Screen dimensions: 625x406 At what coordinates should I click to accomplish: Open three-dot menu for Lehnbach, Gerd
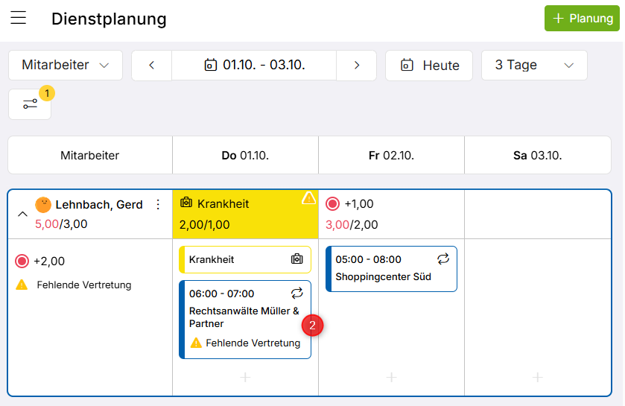click(x=158, y=204)
